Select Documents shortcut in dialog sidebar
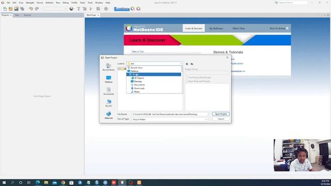This screenshot has height=186, width=331. 109,91
